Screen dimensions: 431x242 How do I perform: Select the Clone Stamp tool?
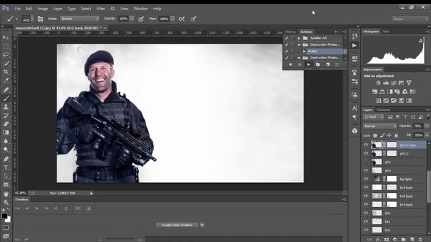[x=6, y=107]
